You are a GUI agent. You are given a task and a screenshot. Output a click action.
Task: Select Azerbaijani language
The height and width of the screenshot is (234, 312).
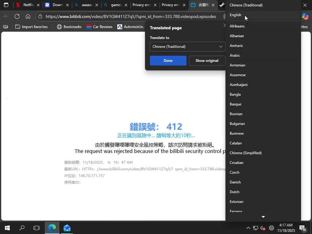pyautogui.click(x=263, y=85)
